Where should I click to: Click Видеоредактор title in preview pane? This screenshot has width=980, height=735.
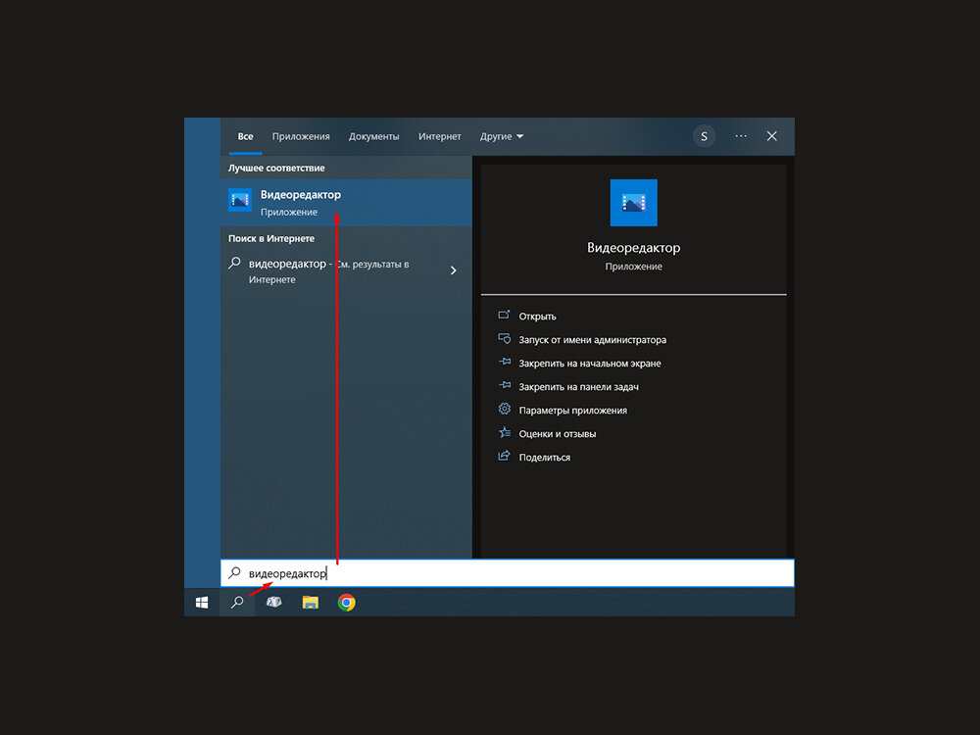click(x=634, y=248)
